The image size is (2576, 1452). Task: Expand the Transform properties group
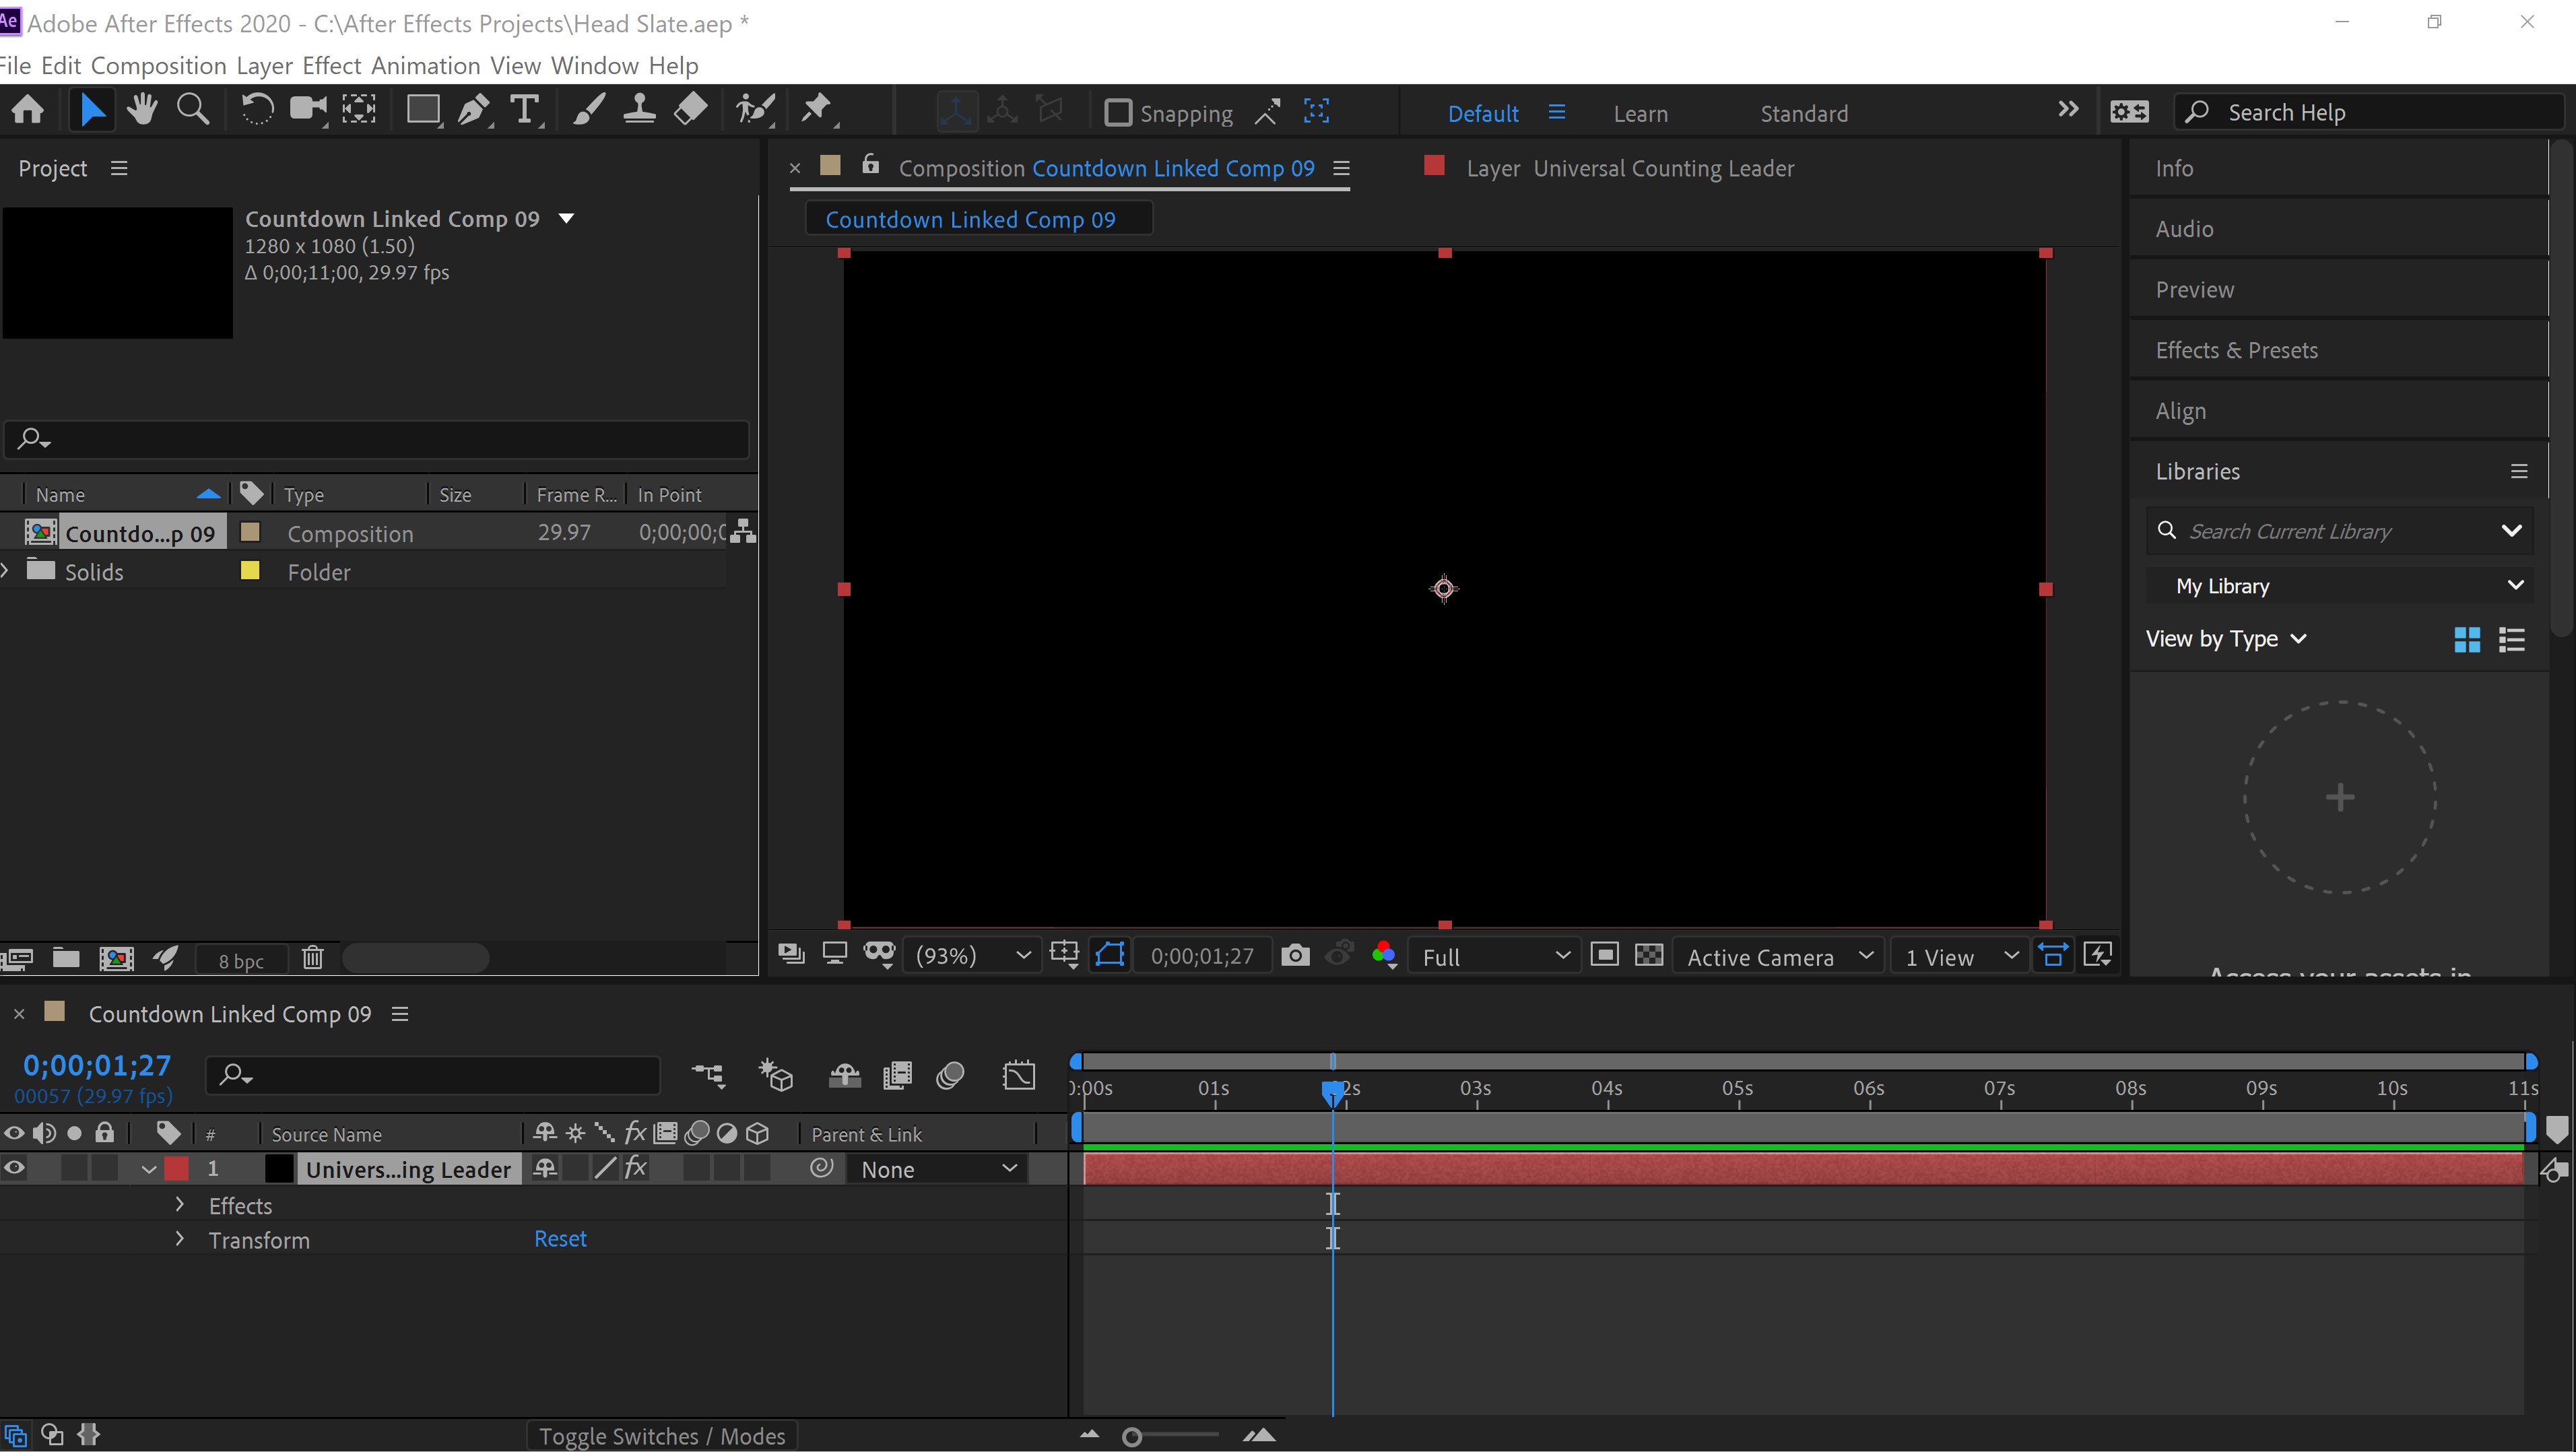[x=180, y=1240]
